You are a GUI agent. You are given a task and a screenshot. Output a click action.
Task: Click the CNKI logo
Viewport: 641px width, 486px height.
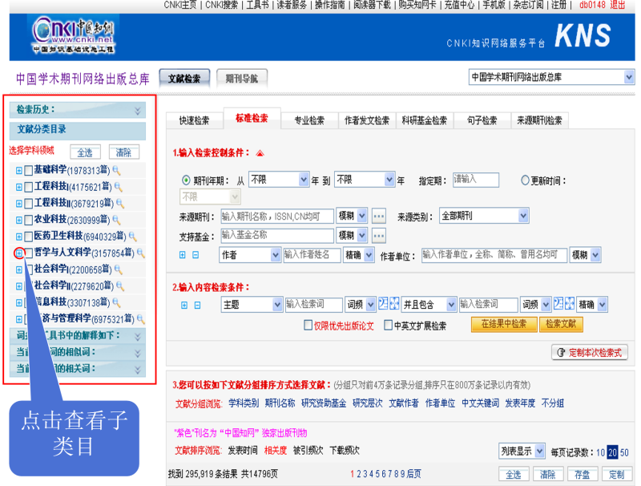pyautogui.click(x=74, y=34)
